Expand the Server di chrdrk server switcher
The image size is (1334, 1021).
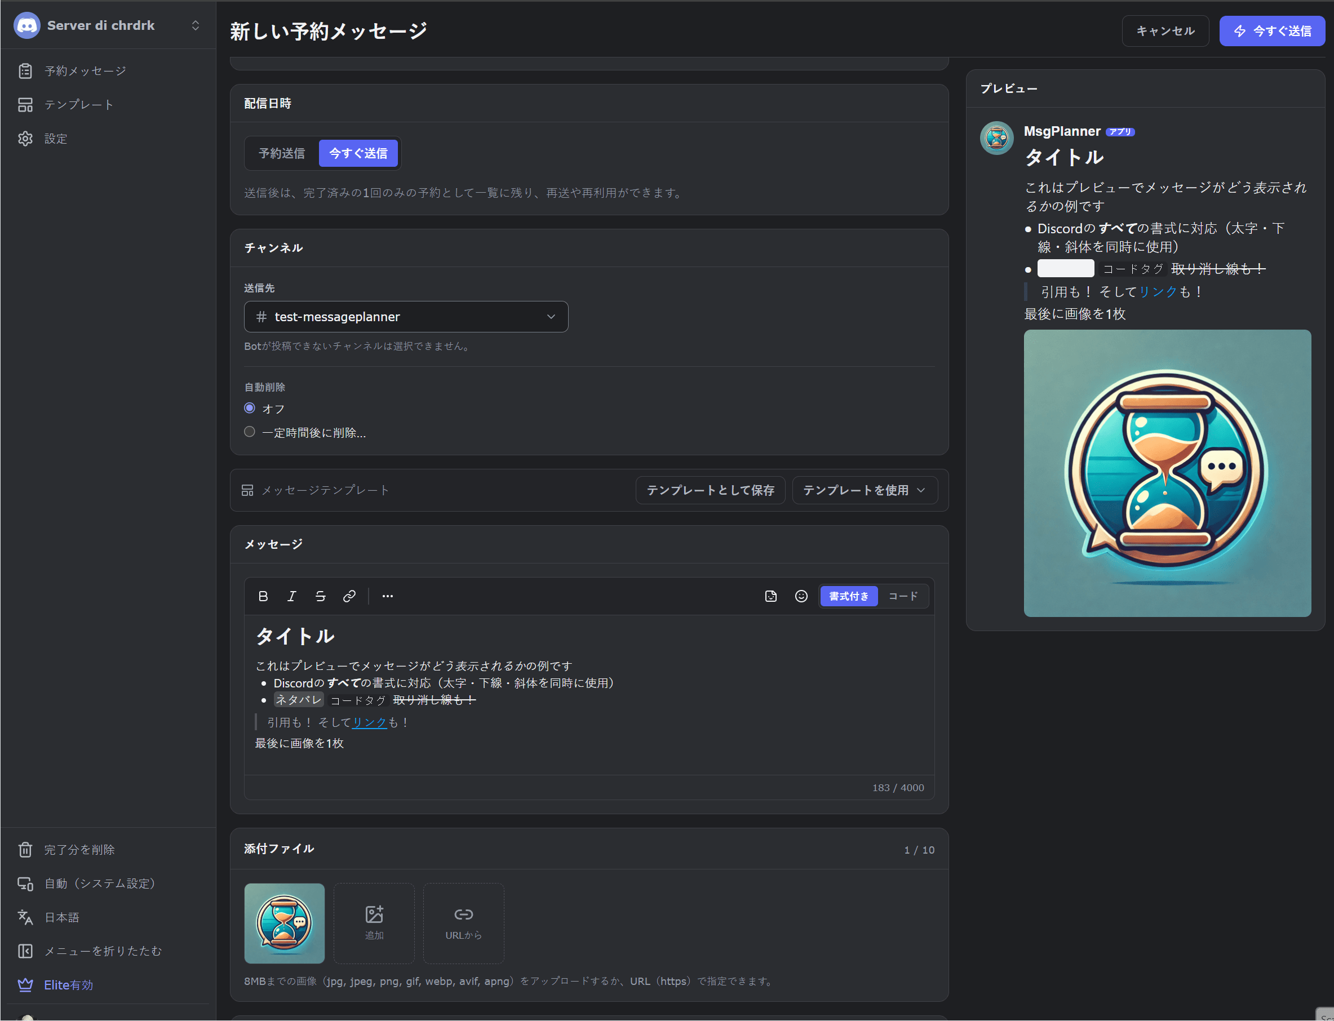click(x=108, y=25)
